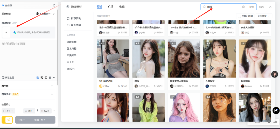This screenshot has height=129, width=280.
Task: Expand the 4张 image count dropdown
Action: [x=22, y=120]
